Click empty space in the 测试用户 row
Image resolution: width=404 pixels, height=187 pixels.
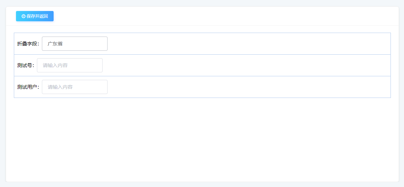[249, 87]
